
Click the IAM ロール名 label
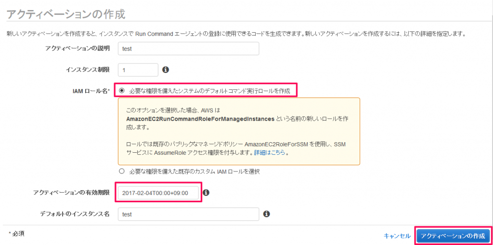tap(91, 91)
